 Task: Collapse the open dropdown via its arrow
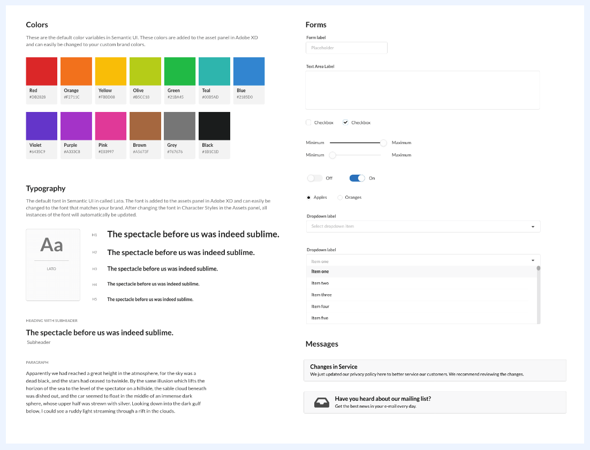(x=533, y=260)
